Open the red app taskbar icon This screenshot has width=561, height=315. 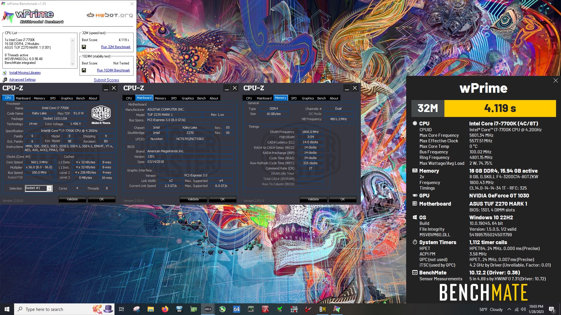[265, 309]
